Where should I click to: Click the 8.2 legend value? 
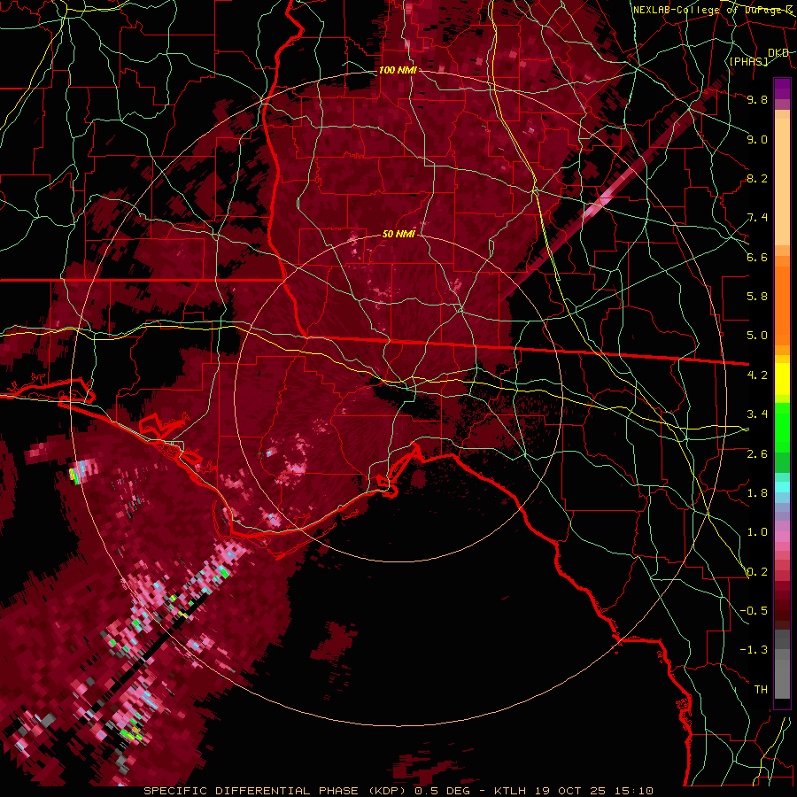pos(757,178)
